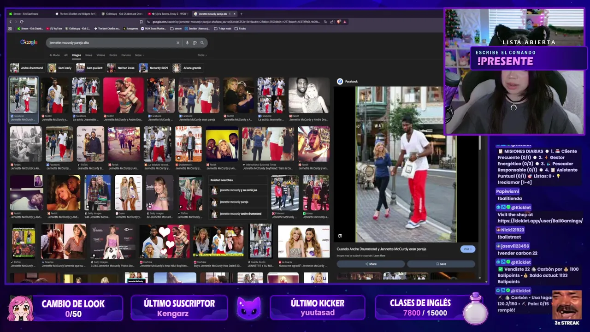Select the 'Sam puckett' filter chip
This screenshot has width=590, height=332.
90,68
